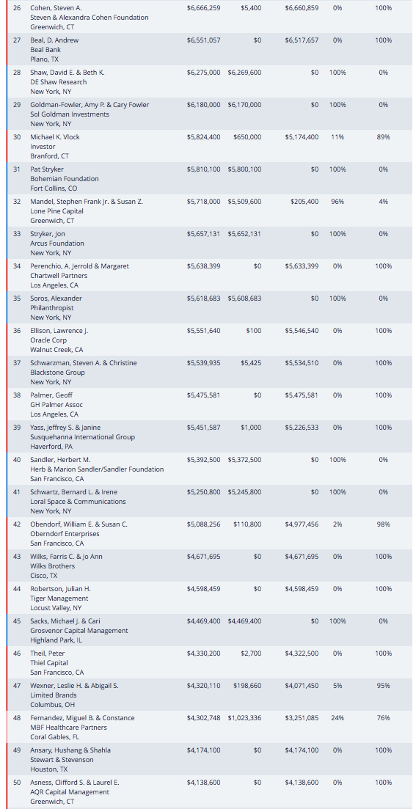The image size is (416, 809).
Task: Select Ellison, Lawrence J. row
Action: [x=210, y=340]
